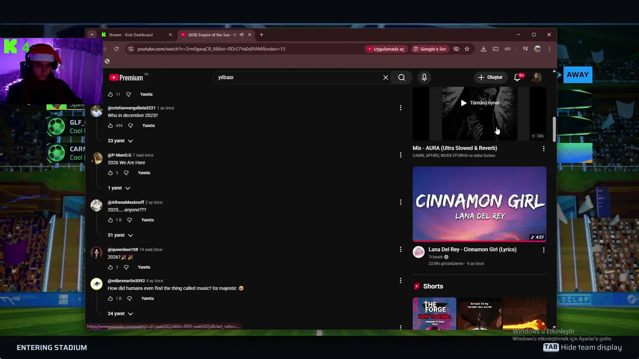Open The Forge Shorts thumbnail
Image resolution: width=639 pixels, height=359 pixels.
434,314
